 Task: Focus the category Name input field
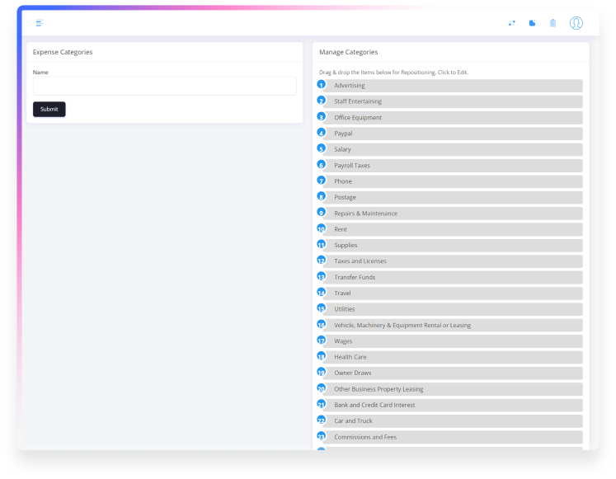(164, 86)
